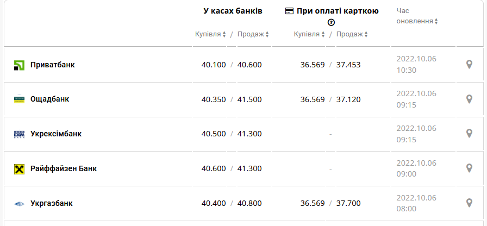Sort by card payment Продаж rate

352,34
